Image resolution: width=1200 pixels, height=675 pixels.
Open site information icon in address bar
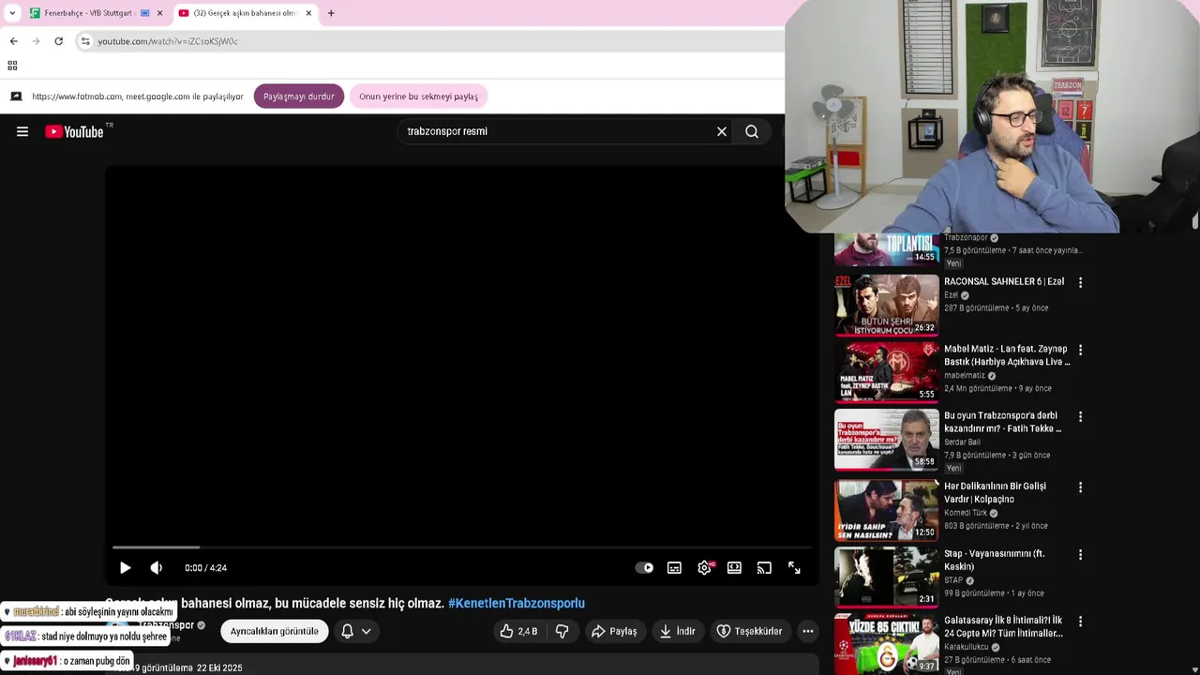point(85,41)
